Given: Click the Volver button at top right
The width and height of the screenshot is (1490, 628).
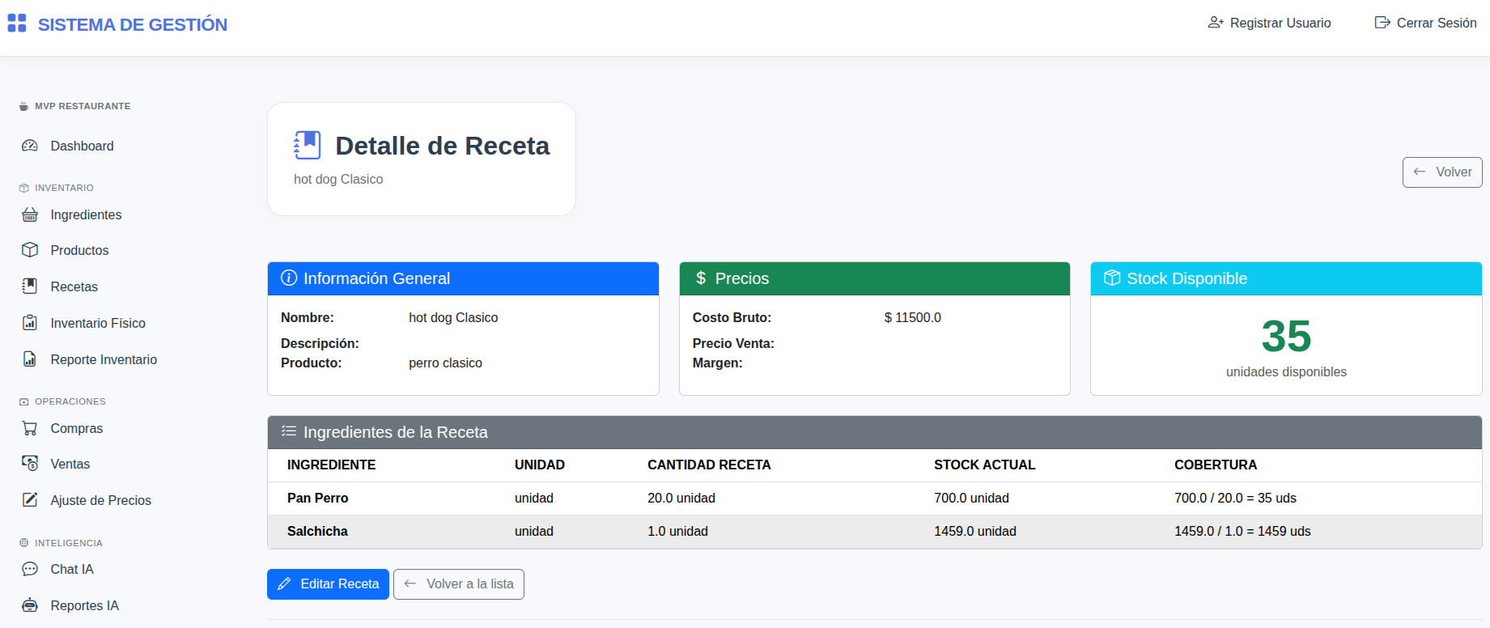Looking at the screenshot, I should point(1442,172).
